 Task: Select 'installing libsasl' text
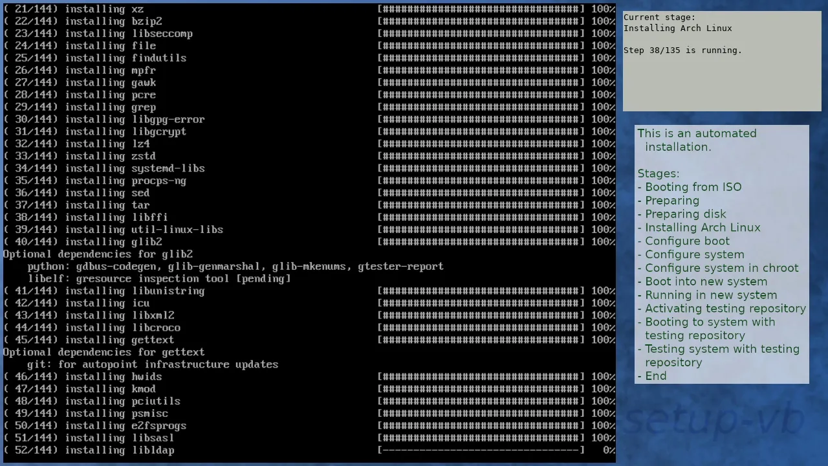click(120, 439)
